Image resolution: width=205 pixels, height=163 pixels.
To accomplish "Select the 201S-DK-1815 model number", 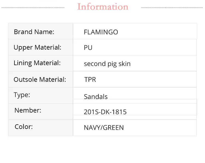I will [x=105, y=112].
